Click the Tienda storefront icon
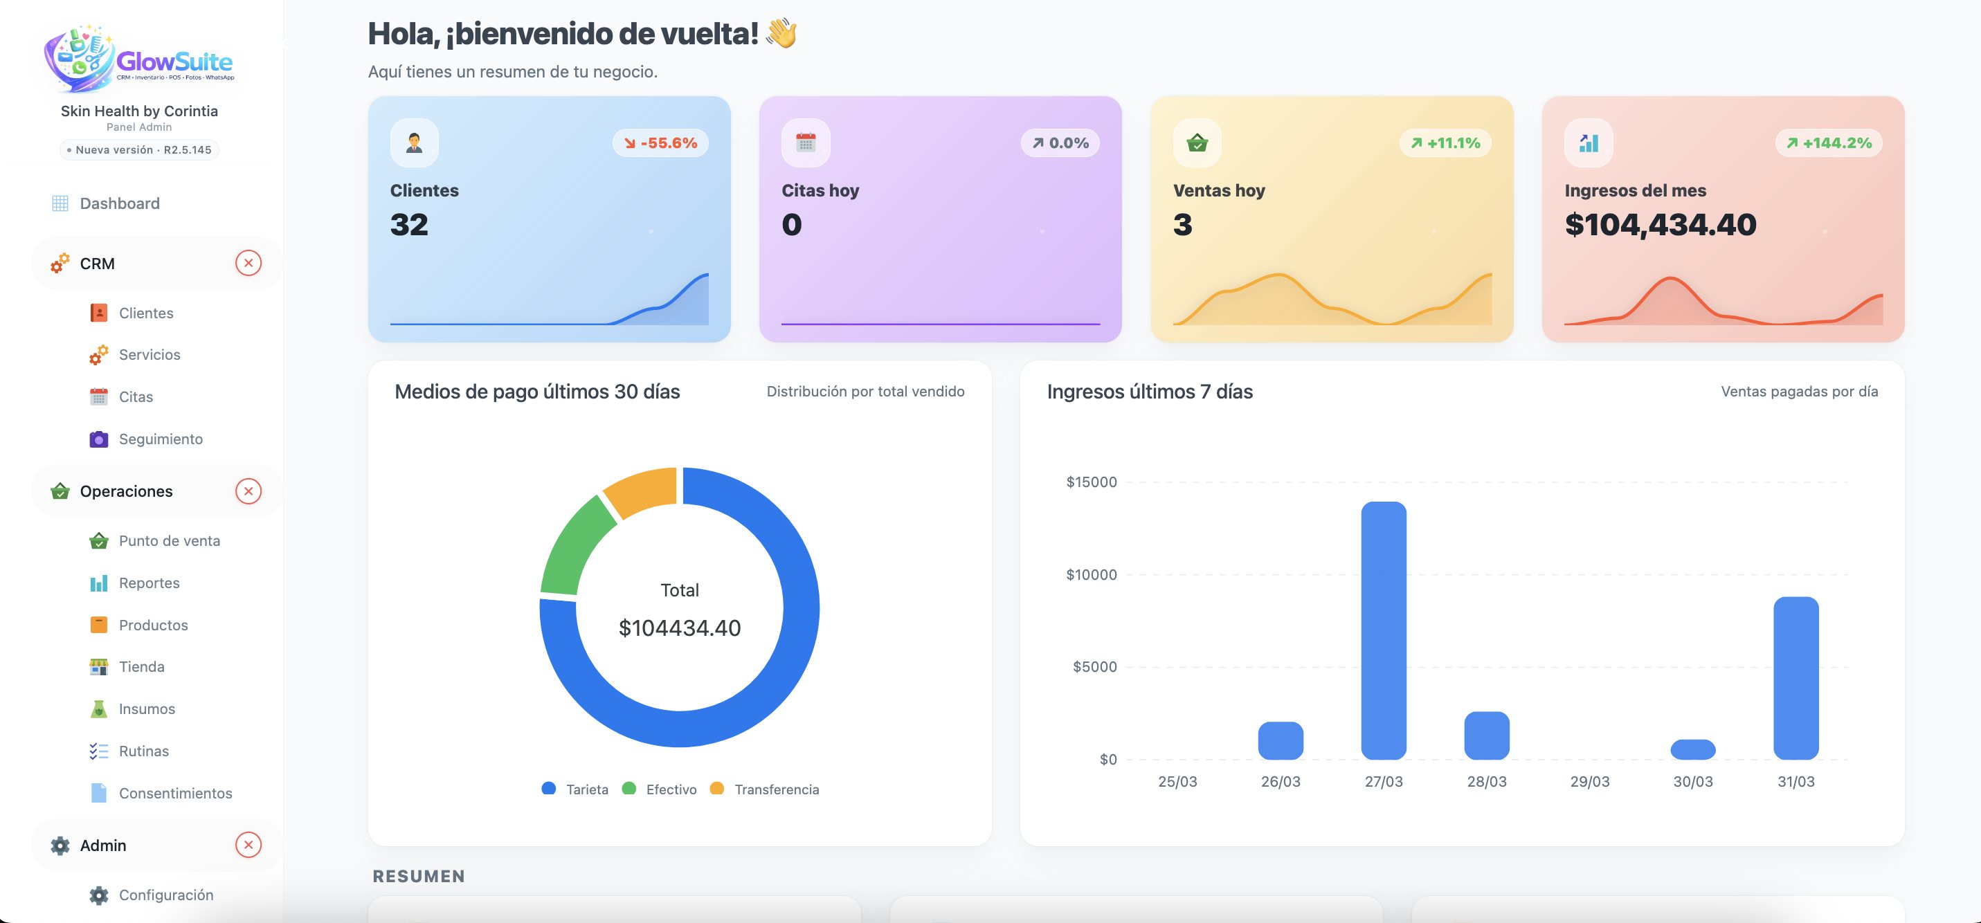Screen dimensions: 1981x923 pyautogui.click(x=98, y=667)
